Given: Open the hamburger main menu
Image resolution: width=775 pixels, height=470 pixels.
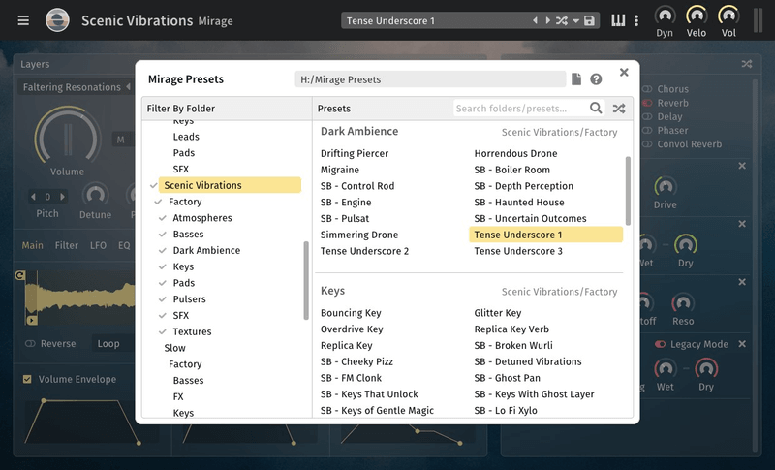Looking at the screenshot, I should (x=23, y=20).
